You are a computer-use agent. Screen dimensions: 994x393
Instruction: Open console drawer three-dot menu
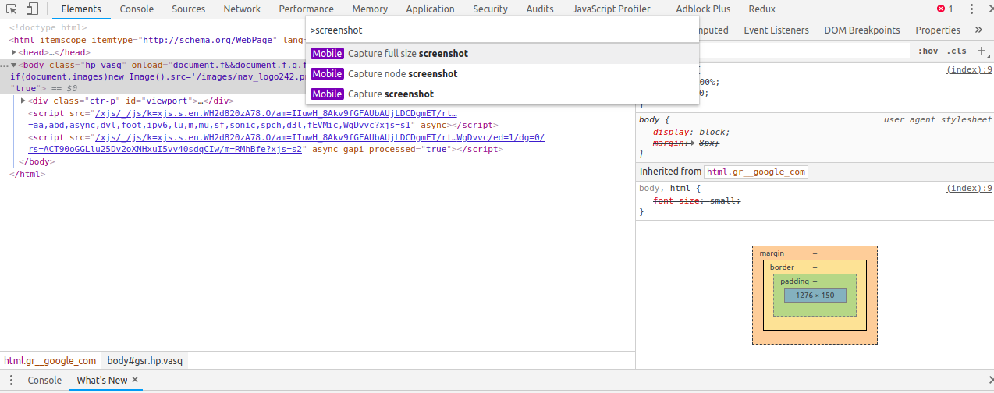click(11, 381)
